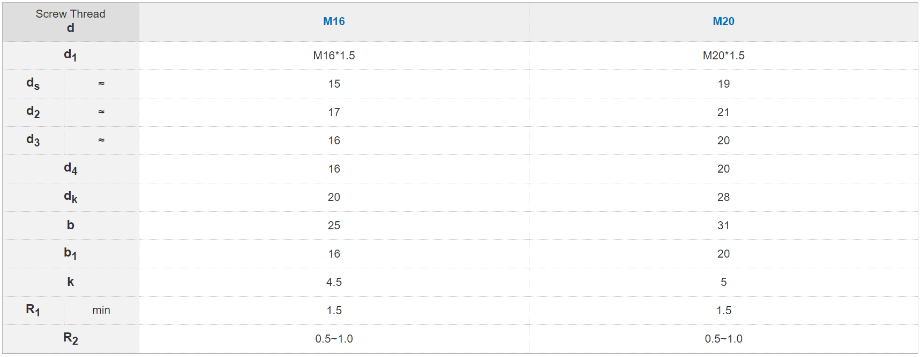Viewport: 921px width, 357px height.
Task: Click the ds row label
Action: point(33,83)
